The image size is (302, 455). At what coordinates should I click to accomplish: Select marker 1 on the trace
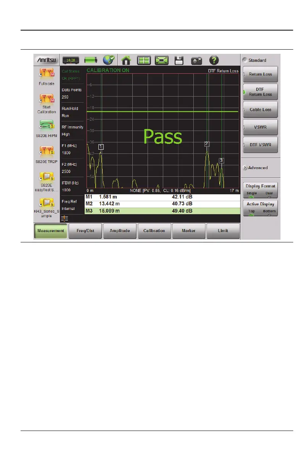101,147
